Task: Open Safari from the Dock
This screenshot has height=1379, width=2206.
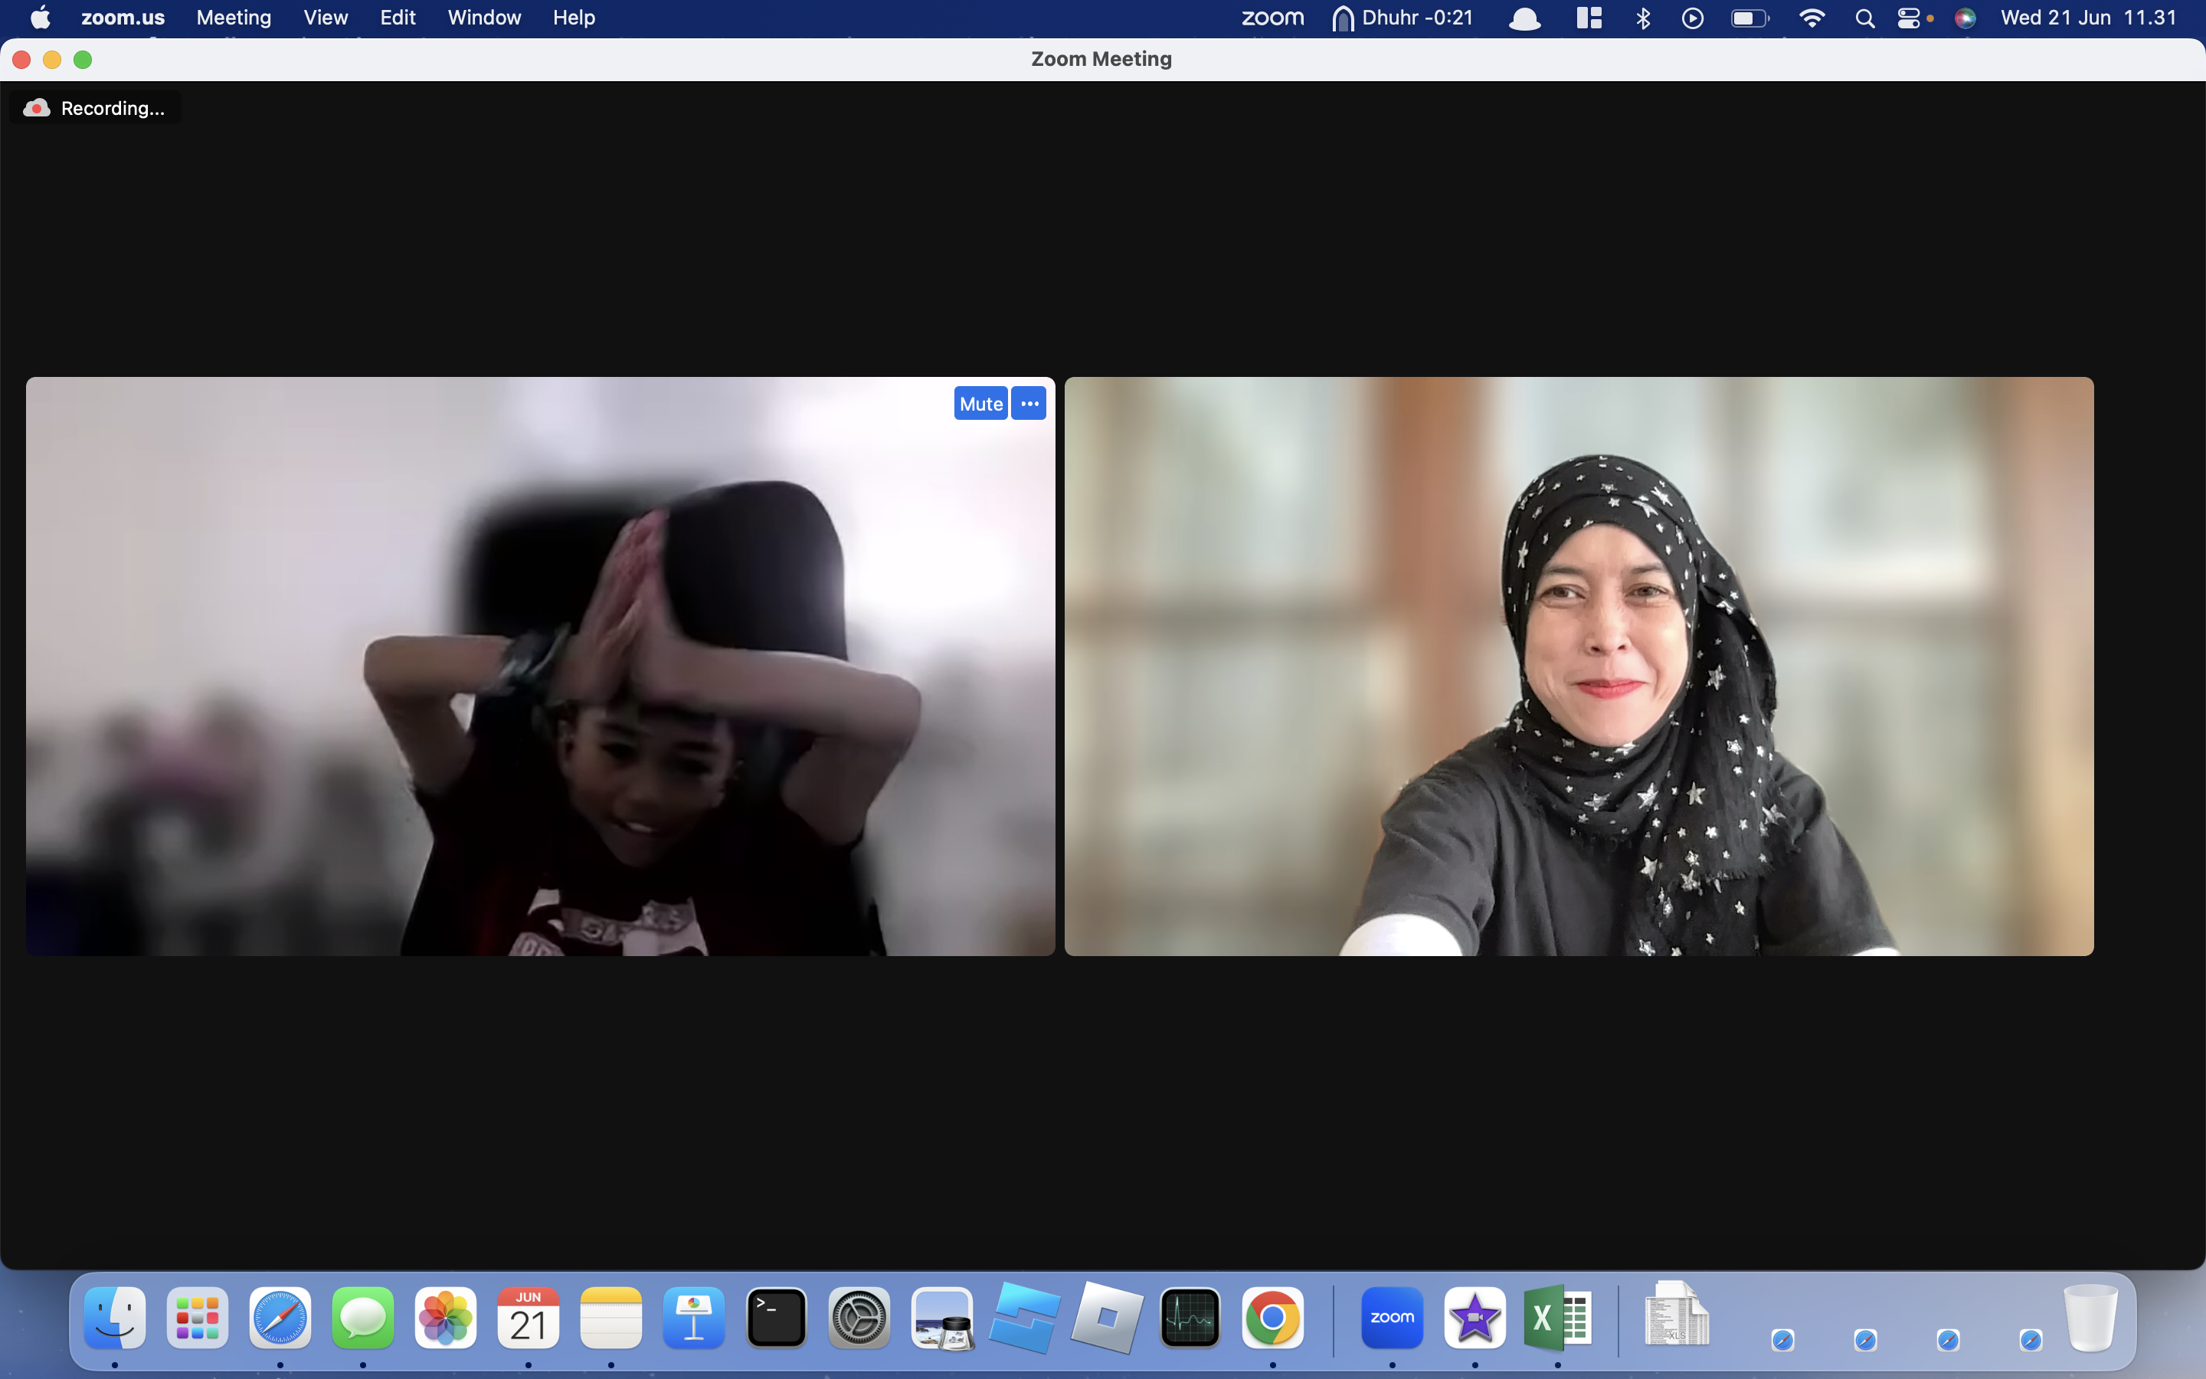Action: coord(280,1317)
